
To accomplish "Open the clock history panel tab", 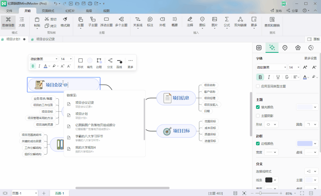I will point(311,48).
